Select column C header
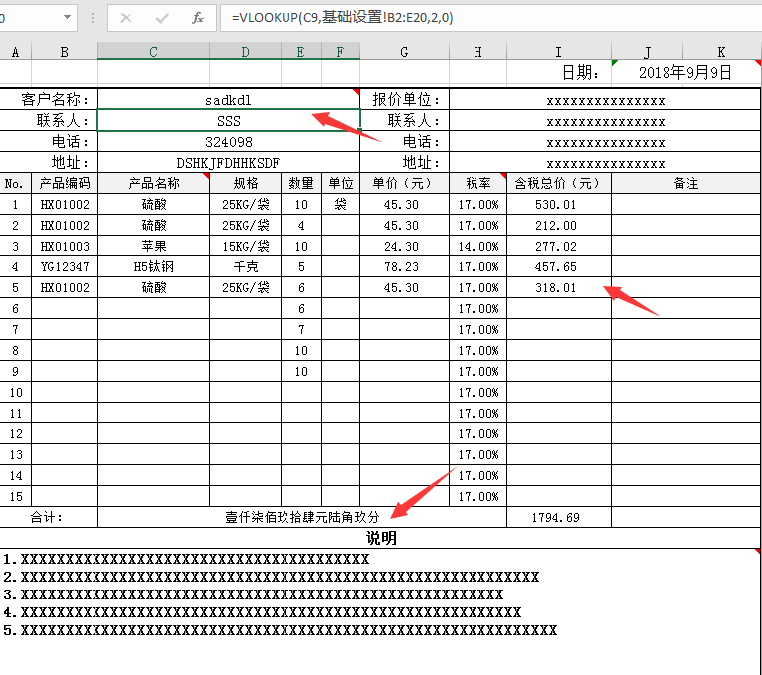Screen dimensions: 762x675 (x=153, y=52)
